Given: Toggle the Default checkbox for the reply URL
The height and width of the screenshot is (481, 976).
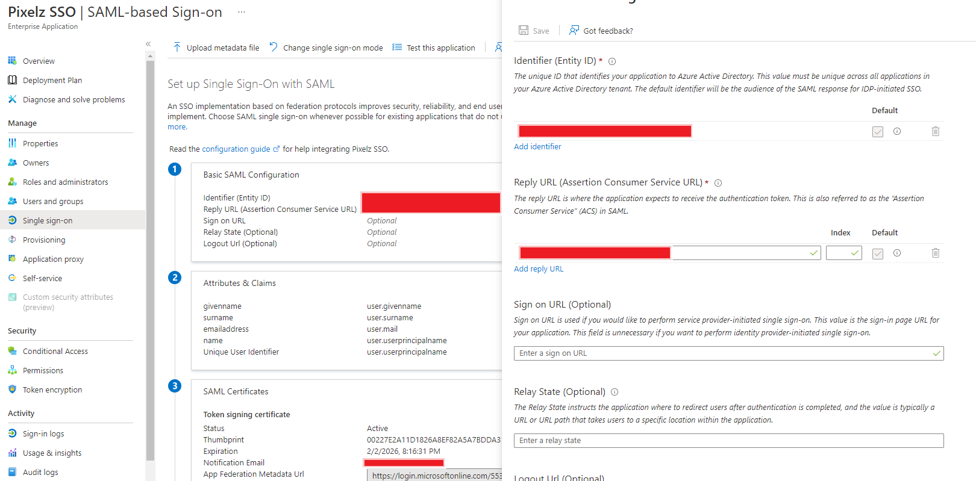Looking at the screenshot, I should pyautogui.click(x=878, y=253).
